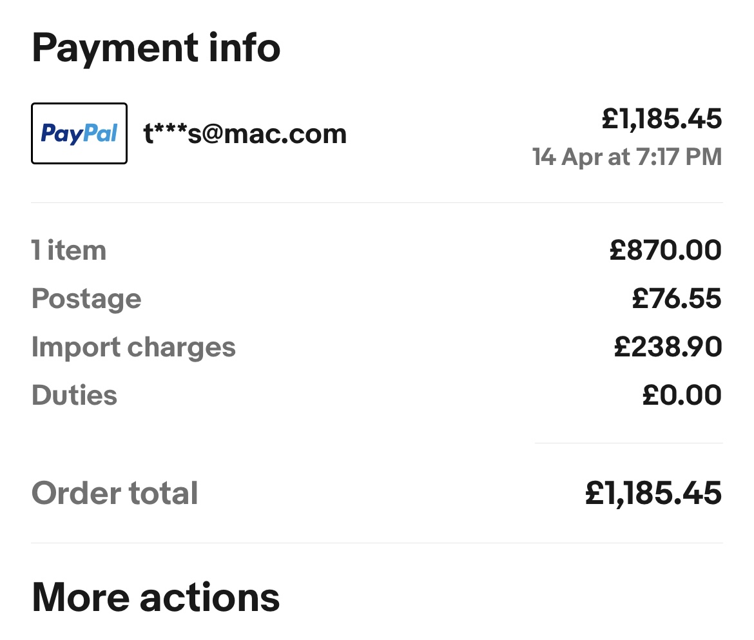This screenshot has width=754, height=640.
Task: Click the More actions heading
Action: pos(156,597)
